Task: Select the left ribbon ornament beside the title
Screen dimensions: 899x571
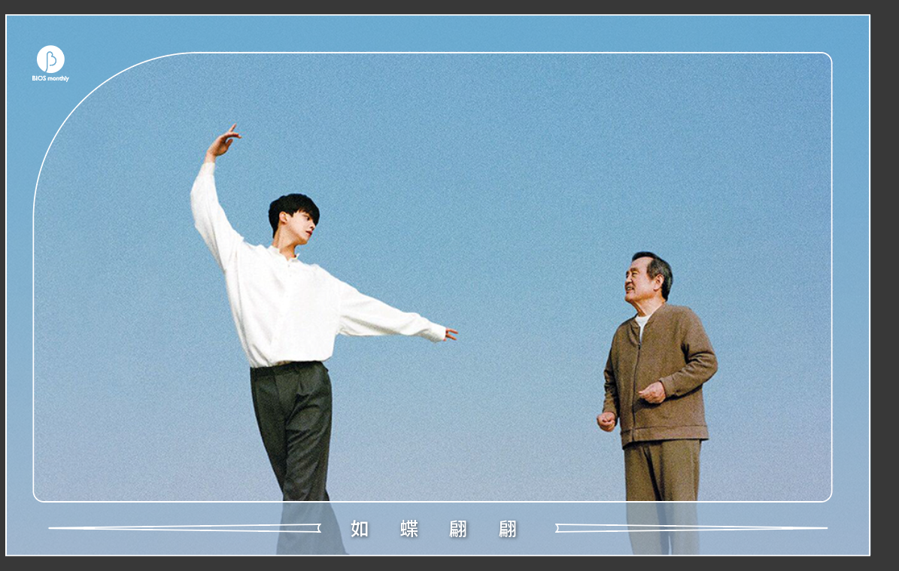Action: pyautogui.click(x=184, y=528)
